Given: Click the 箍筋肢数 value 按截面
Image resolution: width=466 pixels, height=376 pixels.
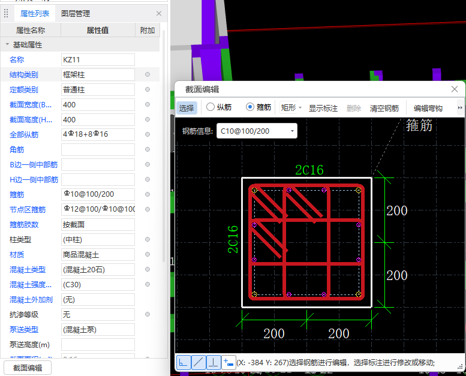Looking at the screenshot, I should tap(98, 224).
